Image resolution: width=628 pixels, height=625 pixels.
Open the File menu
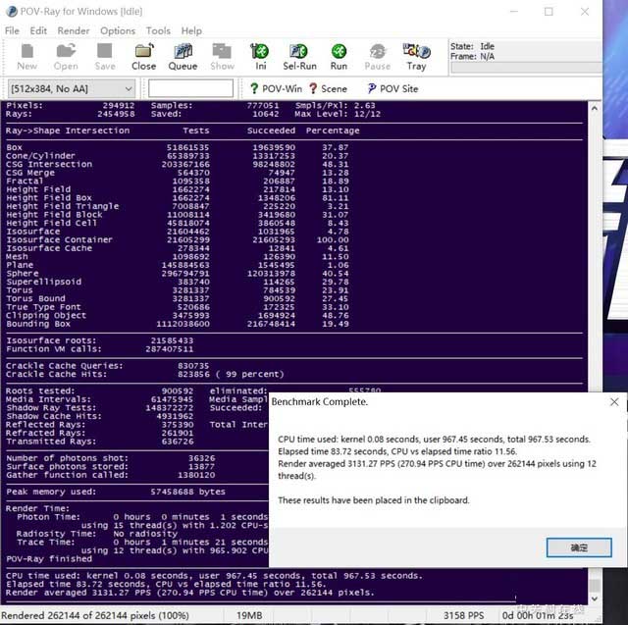point(12,30)
